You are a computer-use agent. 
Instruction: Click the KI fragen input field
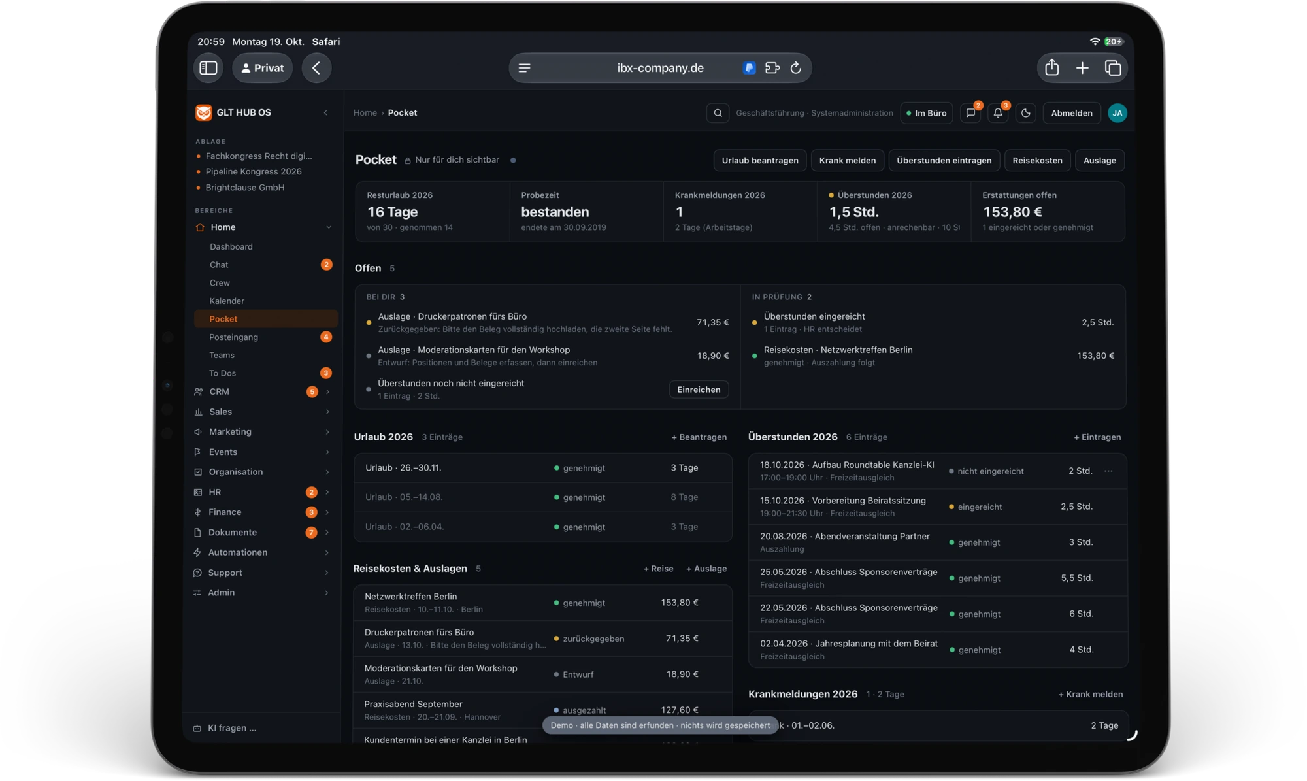(261, 728)
